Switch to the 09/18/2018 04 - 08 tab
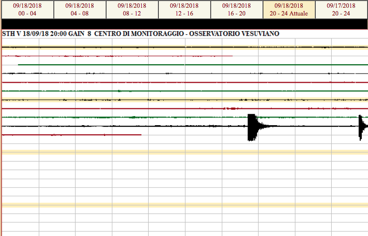The height and width of the screenshot is (236, 368). click(x=79, y=10)
